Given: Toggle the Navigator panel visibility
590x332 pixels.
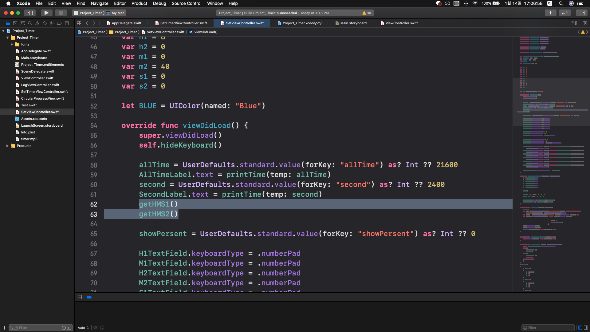Looking at the screenshot, I should point(30,13).
